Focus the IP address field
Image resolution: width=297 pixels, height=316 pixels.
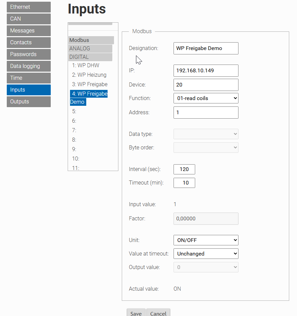pos(206,71)
